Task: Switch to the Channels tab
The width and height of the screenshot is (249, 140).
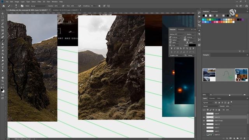Action: point(212,98)
